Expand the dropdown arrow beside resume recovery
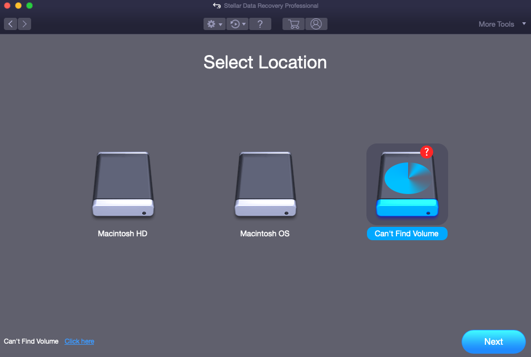 coord(244,24)
